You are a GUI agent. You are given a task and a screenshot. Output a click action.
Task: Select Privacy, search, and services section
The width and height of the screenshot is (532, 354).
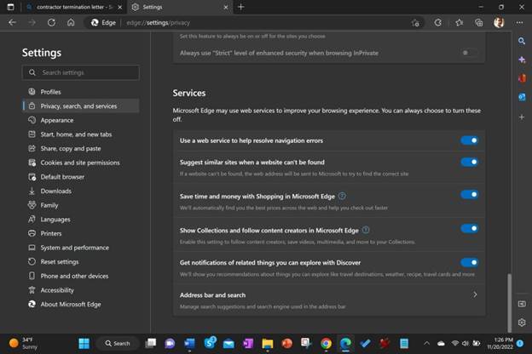pos(81,106)
